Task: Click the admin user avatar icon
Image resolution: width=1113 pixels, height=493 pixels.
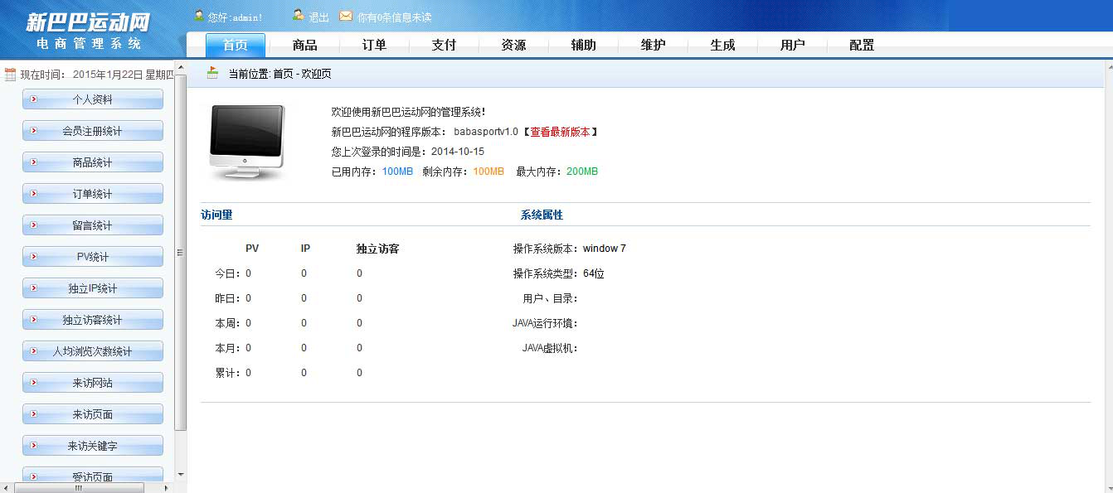Action: coord(199,16)
